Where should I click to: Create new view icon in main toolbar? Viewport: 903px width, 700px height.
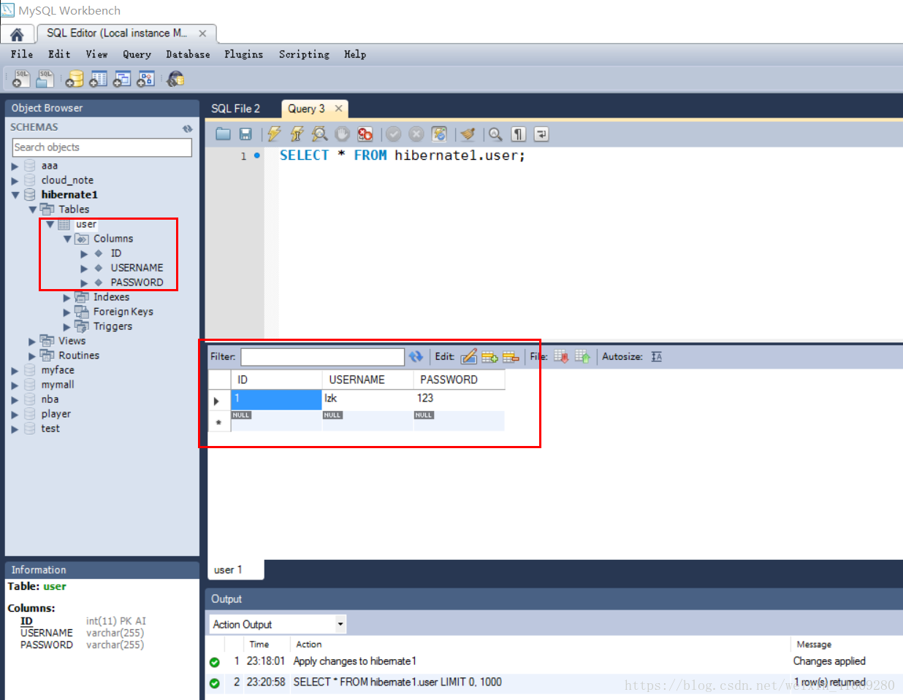point(122,78)
